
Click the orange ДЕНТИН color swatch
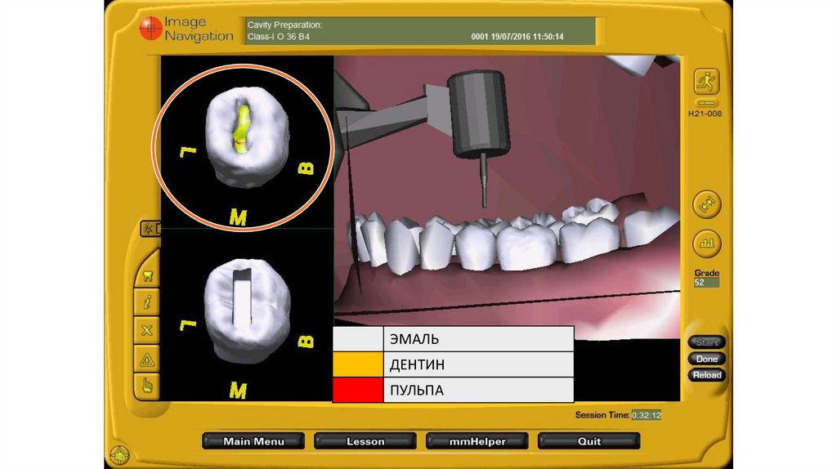tap(358, 364)
